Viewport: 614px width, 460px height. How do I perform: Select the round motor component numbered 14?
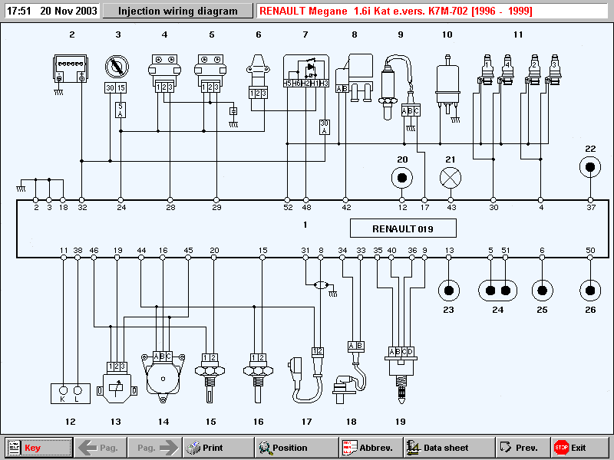coord(163,377)
